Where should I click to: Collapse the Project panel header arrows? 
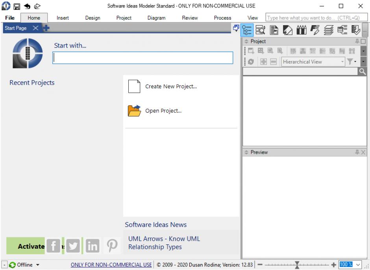tap(246, 42)
